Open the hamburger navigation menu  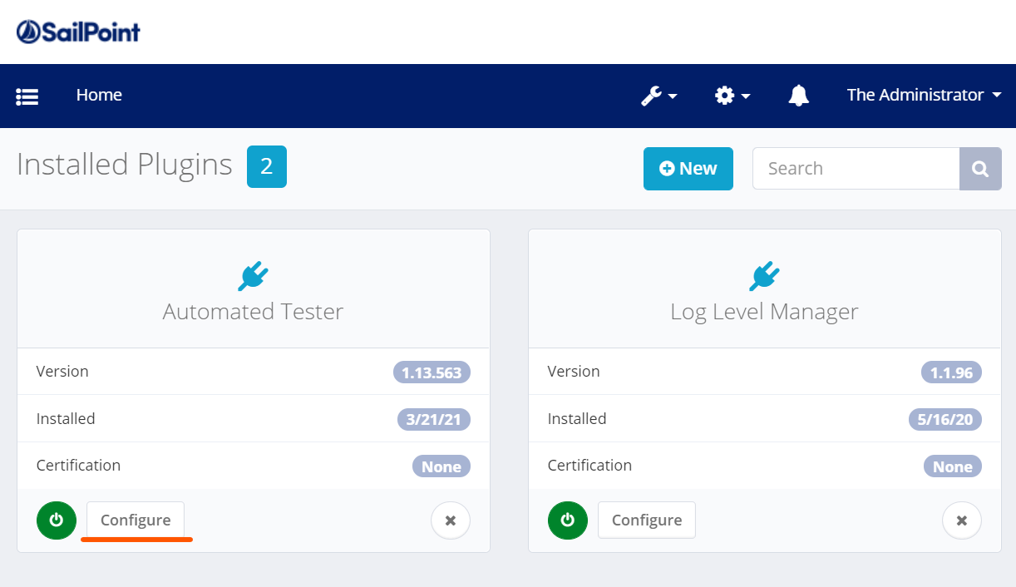tap(27, 96)
